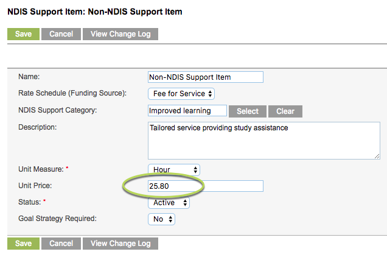The height and width of the screenshot is (260, 387).
Task: Click the NDIS Support Category text field
Action: [x=187, y=111]
